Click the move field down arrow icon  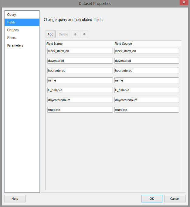tap(84, 34)
